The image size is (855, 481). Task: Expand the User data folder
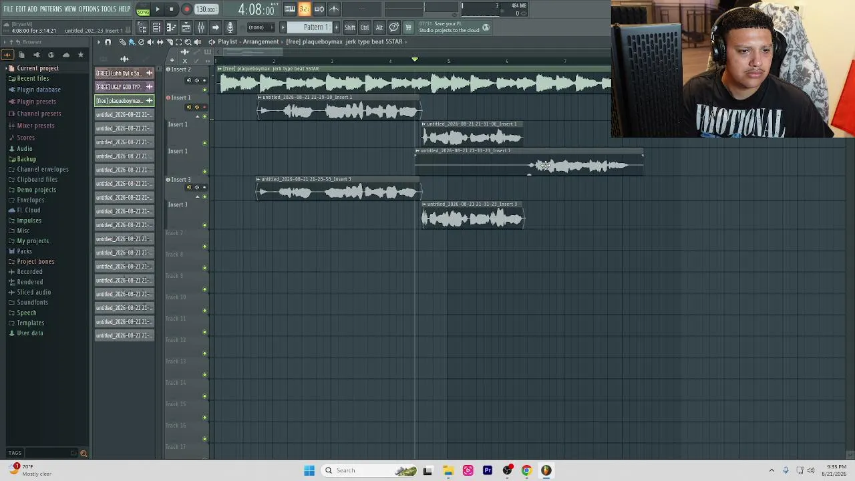(30, 333)
